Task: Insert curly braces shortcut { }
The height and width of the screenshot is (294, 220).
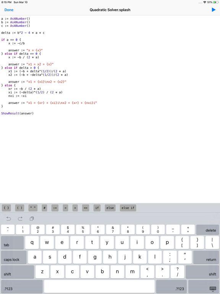Action: [x=6, y=208]
